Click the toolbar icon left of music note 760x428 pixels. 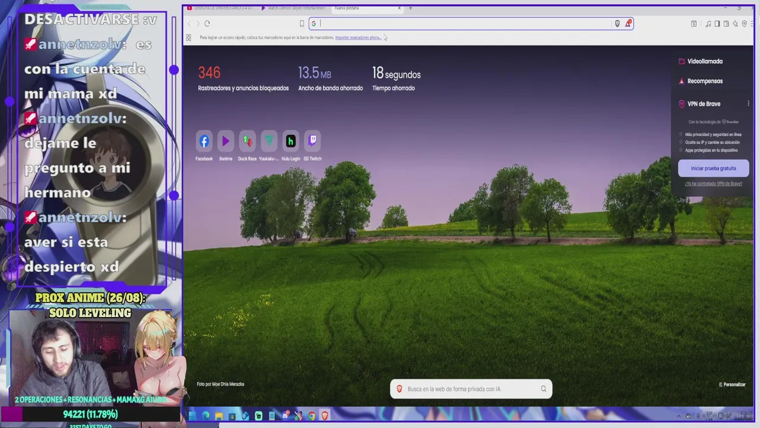(693, 24)
